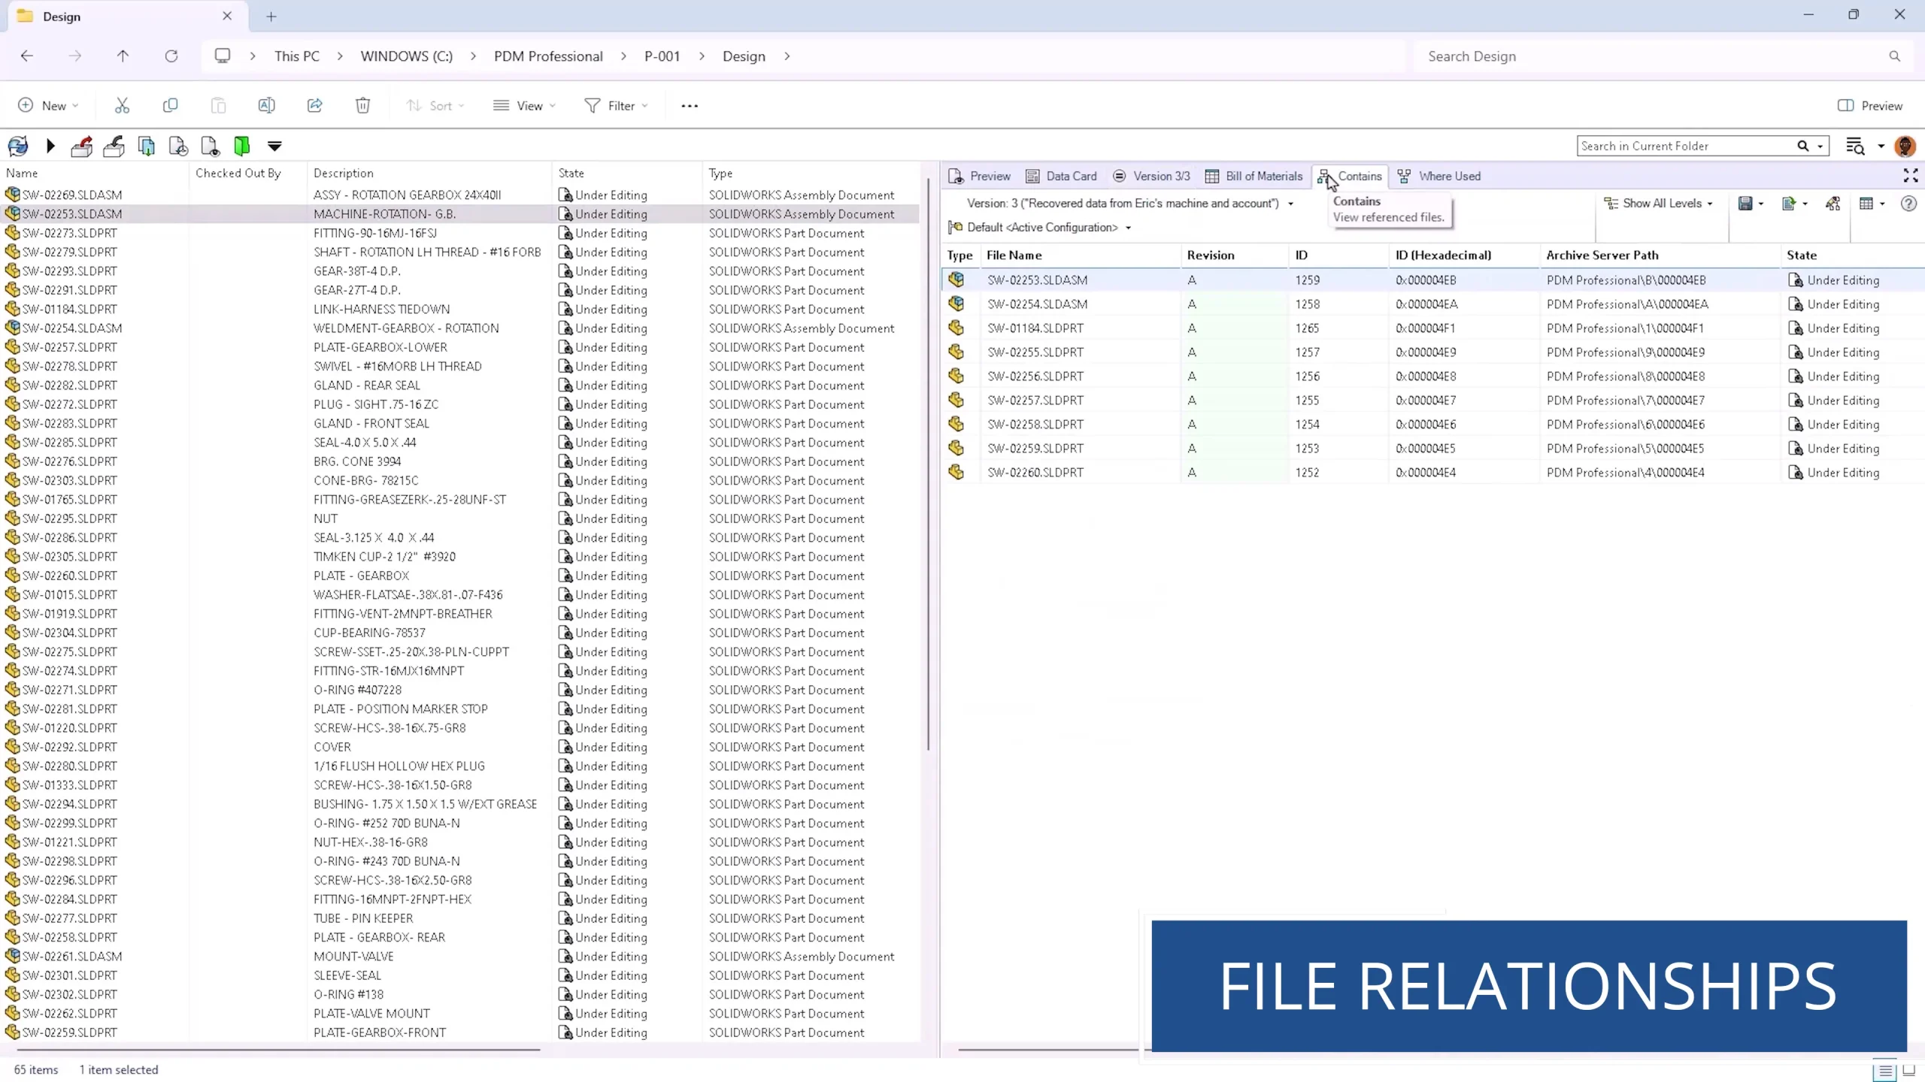Toggle the details layout in status bar
The height and width of the screenshot is (1082, 1925).
pyautogui.click(x=1884, y=1070)
